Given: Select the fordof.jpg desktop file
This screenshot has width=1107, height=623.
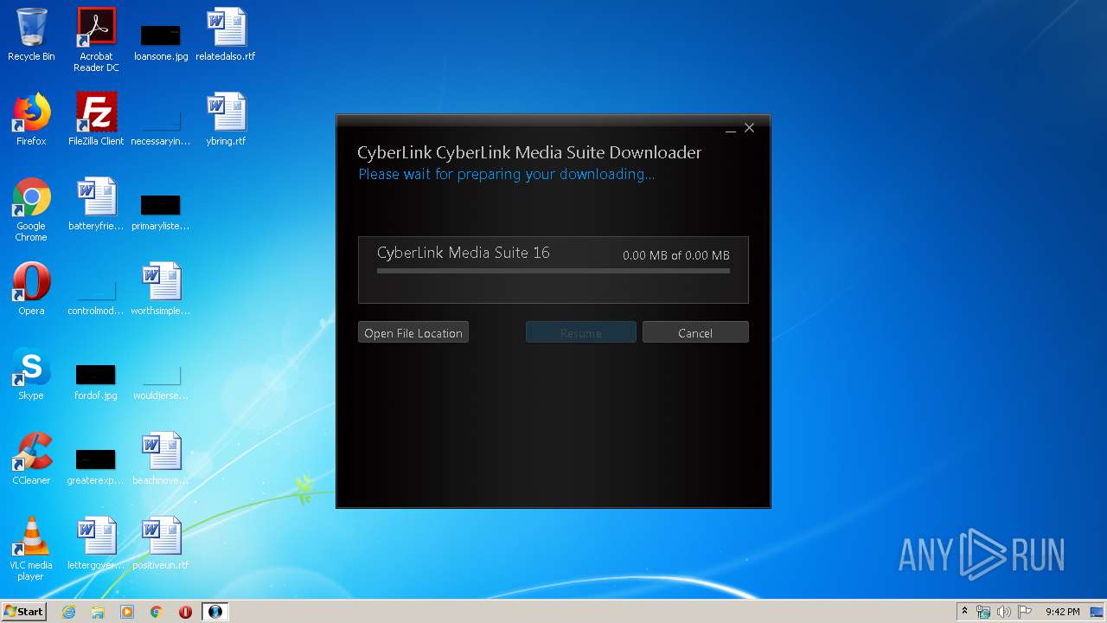Looking at the screenshot, I should pos(96,381).
